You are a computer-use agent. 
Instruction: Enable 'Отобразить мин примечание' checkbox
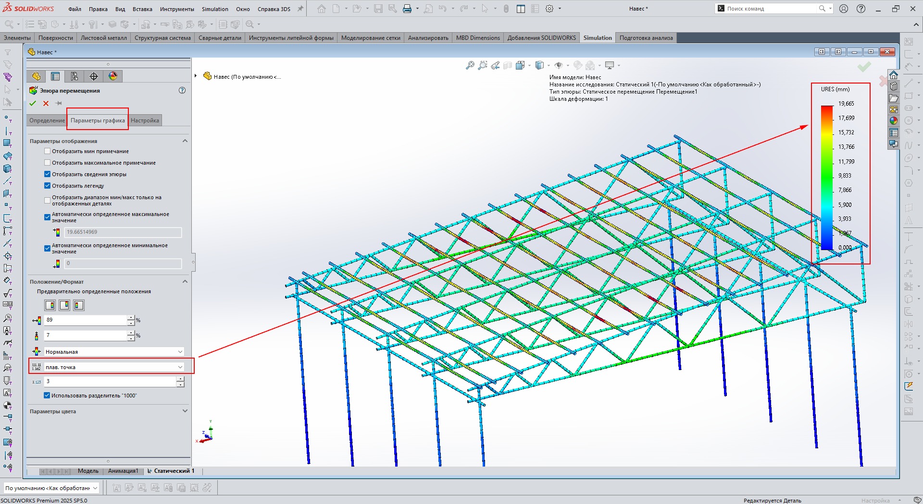coord(47,151)
